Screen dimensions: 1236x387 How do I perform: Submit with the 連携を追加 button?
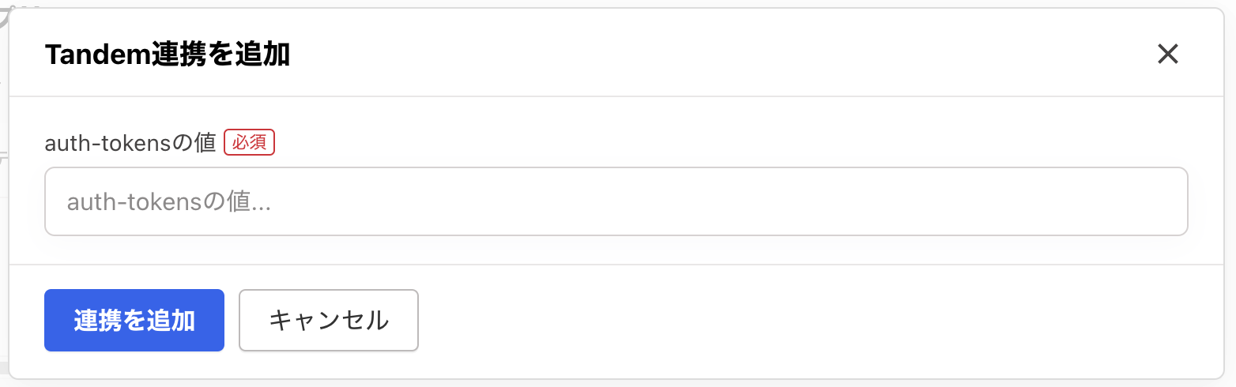pyautogui.click(x=134, y=320)
